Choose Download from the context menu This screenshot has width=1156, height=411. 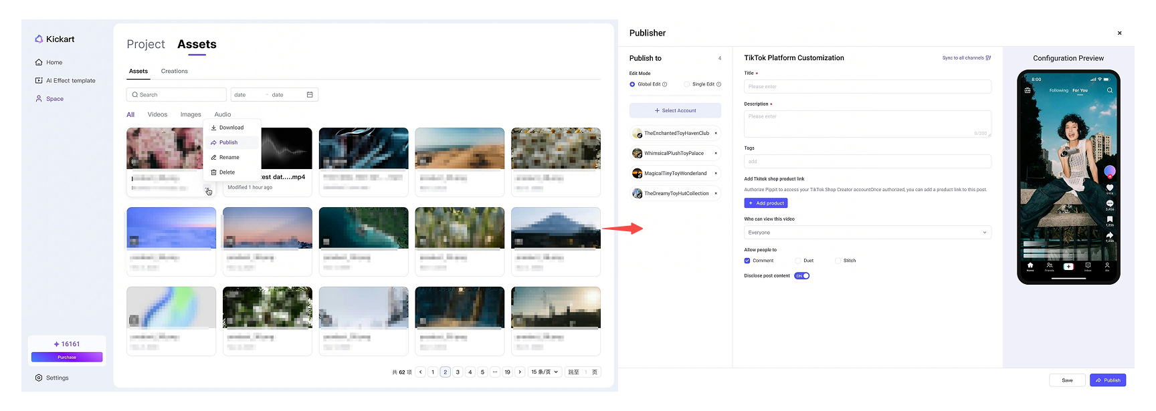(x=231, y=128)
